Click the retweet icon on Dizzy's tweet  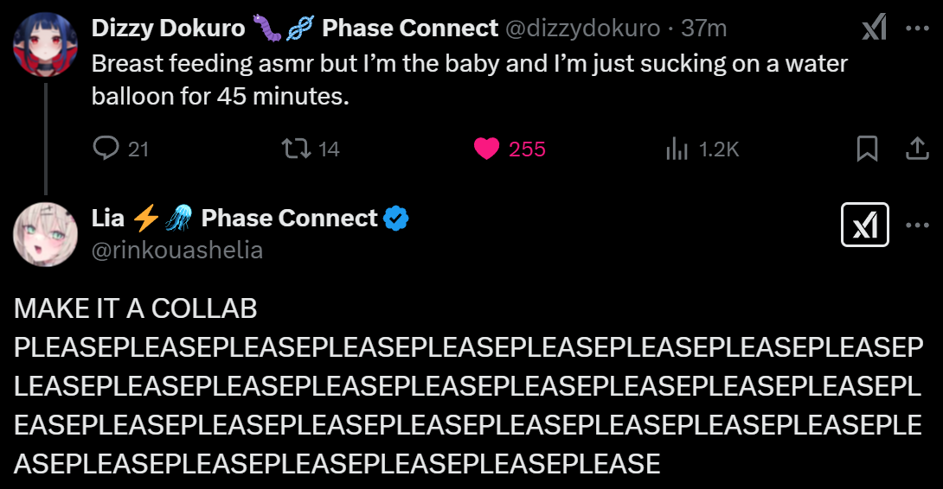(297, 149)
